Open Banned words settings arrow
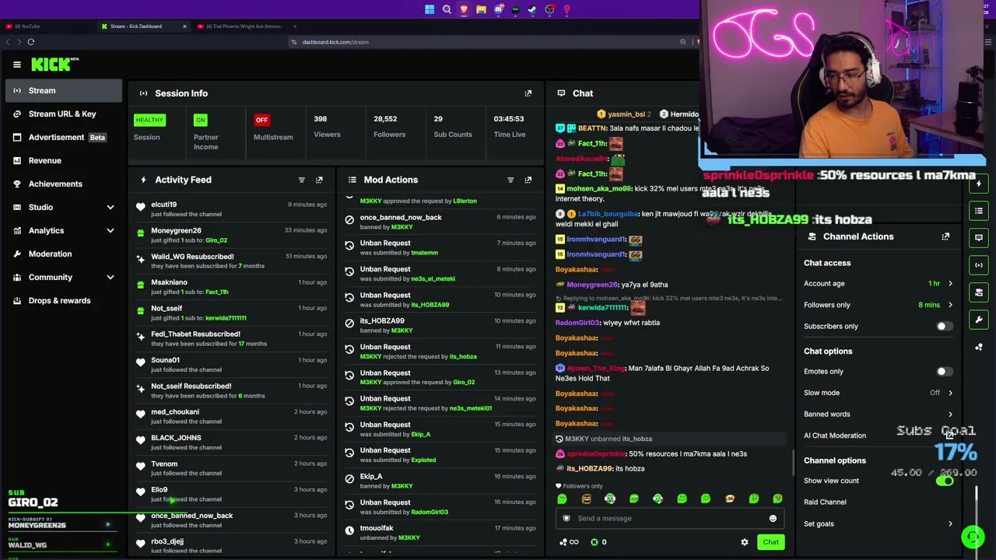The image size is (996, 560). tap(950, 415)
